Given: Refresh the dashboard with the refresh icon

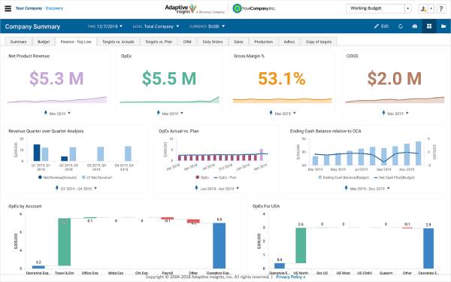Looking at the screenshot, I should coord(401,26).
